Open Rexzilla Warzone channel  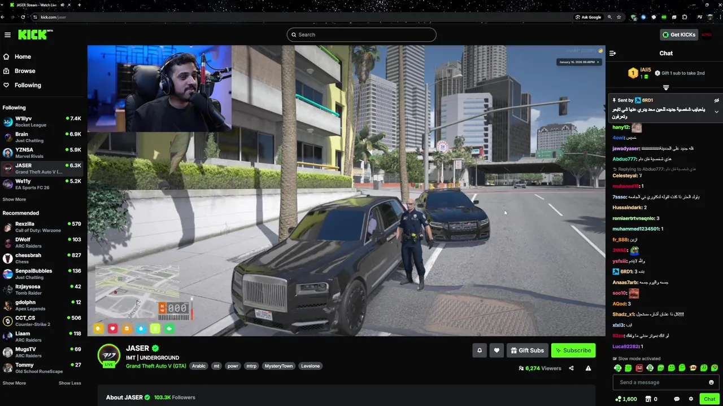42,227
